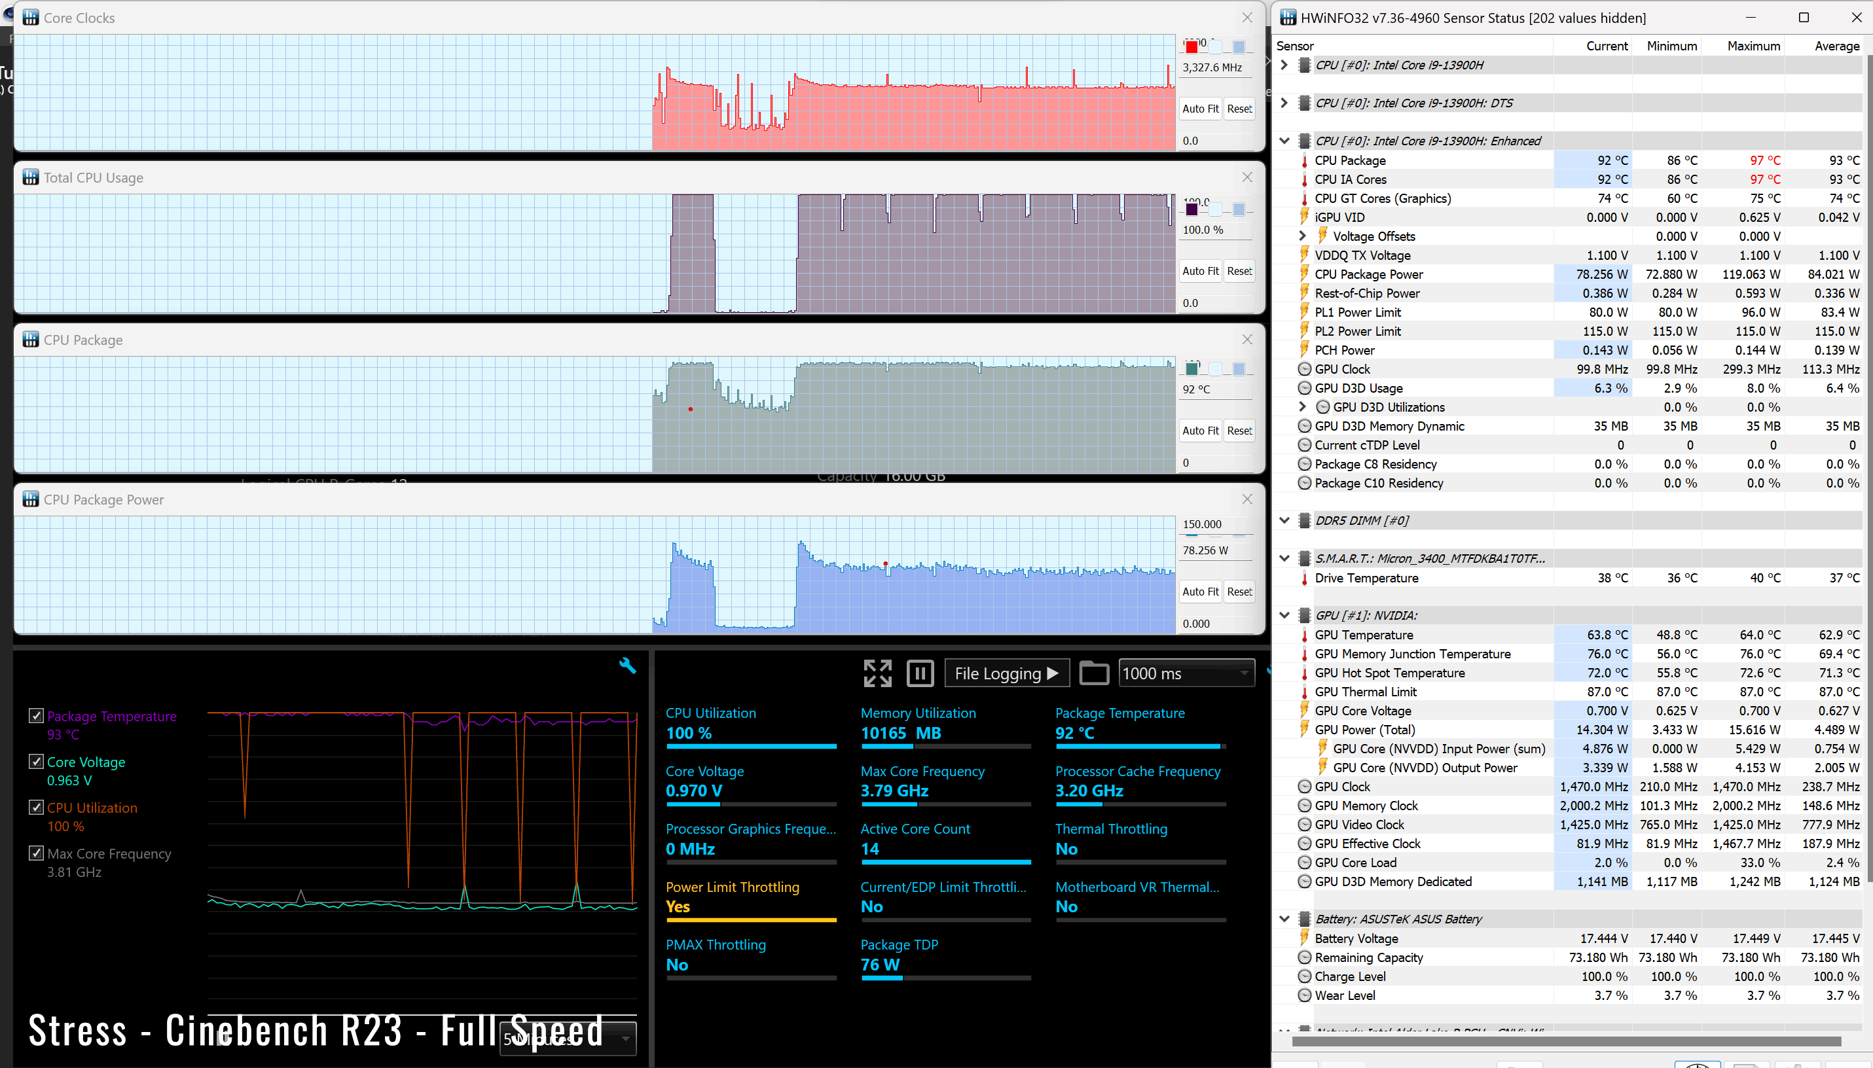The image size is (1873, 1068).
Task: Click the CPU Package Power window icon
Action: [x=30, y=499]
